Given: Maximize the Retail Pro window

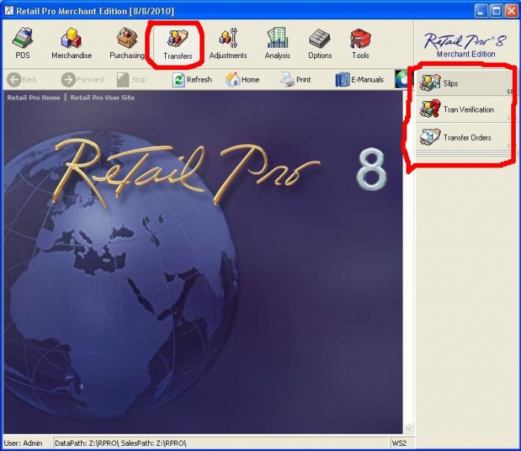Looking at the screenshot, I should point(496,11).
